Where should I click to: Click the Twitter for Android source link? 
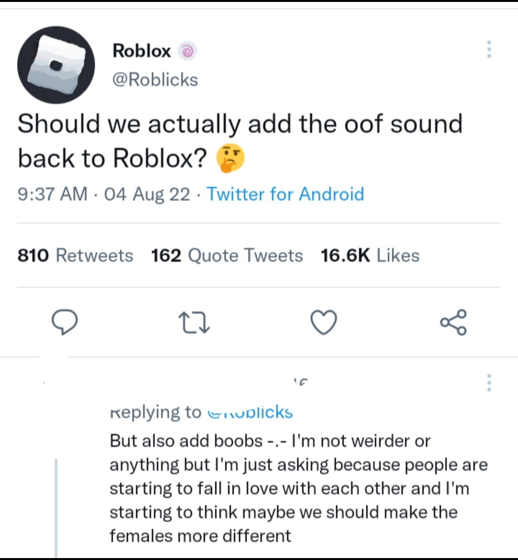[285, 195]
